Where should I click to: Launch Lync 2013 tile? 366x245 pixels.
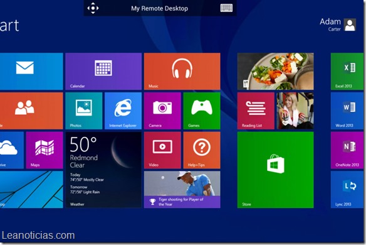347,190
